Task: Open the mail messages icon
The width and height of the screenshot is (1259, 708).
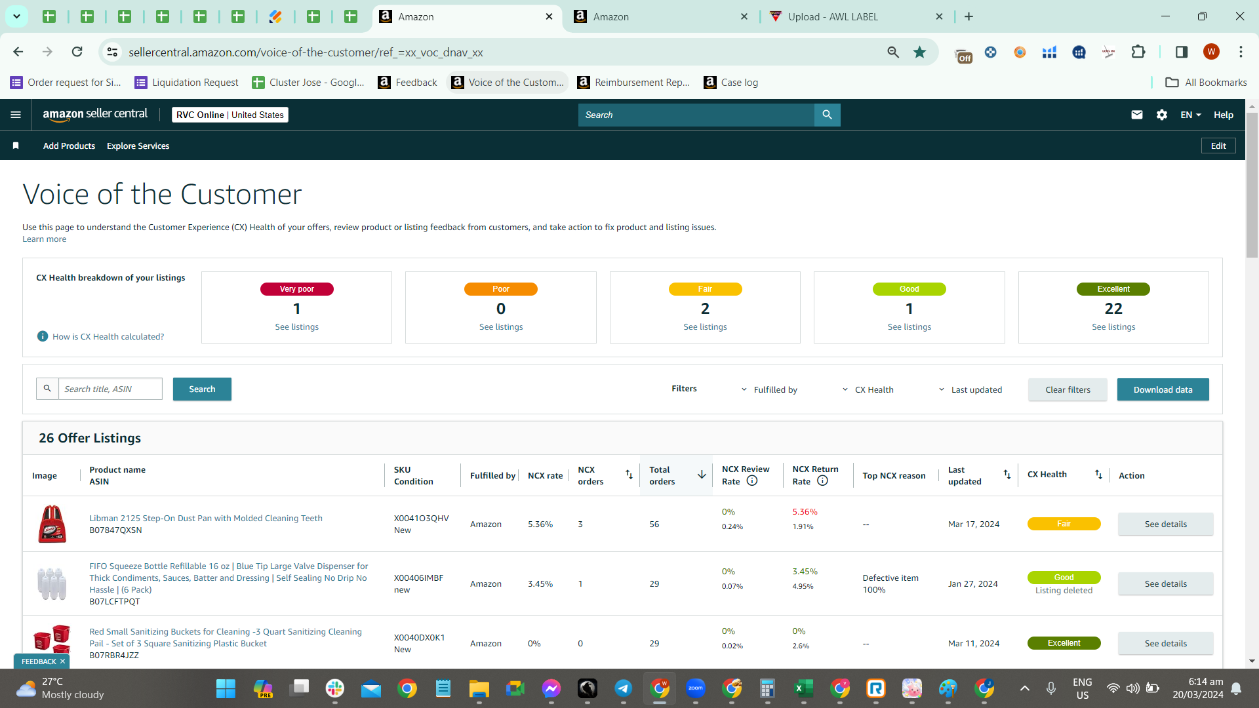Action: pos(1137,115)
